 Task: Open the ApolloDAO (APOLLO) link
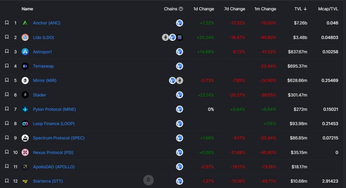point(53,166)
